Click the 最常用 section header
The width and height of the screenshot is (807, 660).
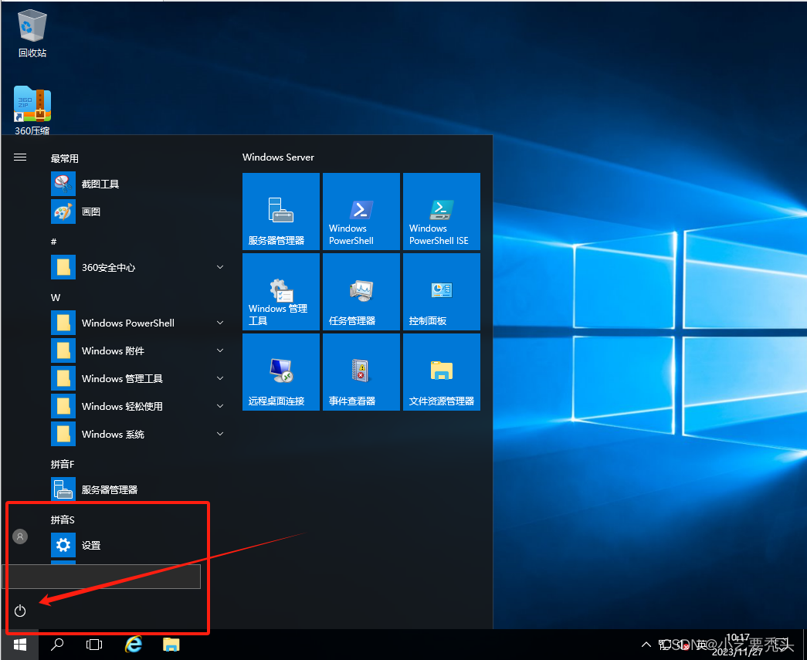(64, 158)
